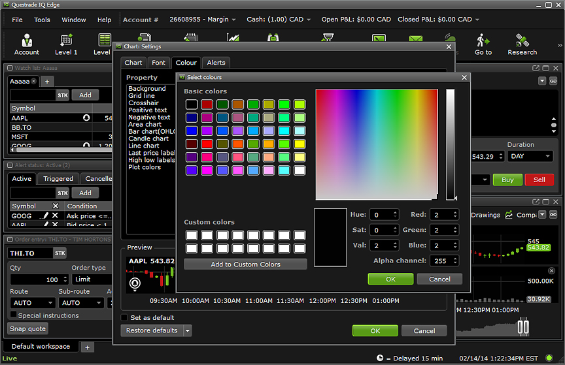Close the Aaaaa watch list tab
The height and width of the screenshot is (365, 565).
[x=33, y=81]
